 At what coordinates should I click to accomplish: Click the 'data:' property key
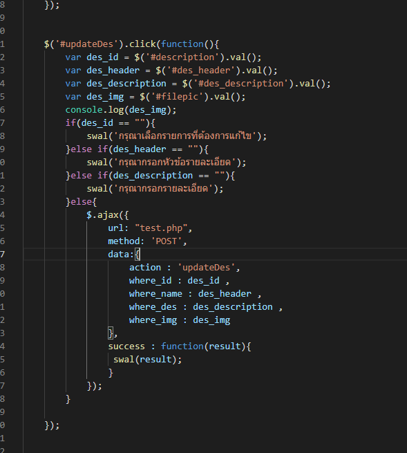pyautogui.click(x=121, y=255)
